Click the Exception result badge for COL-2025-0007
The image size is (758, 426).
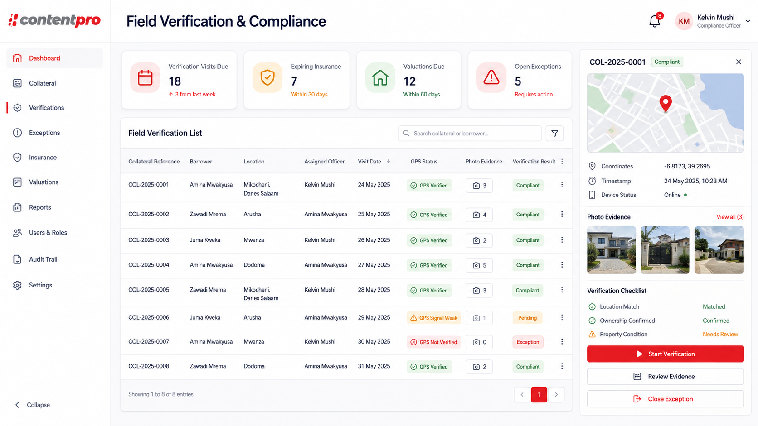coord(528,342)
